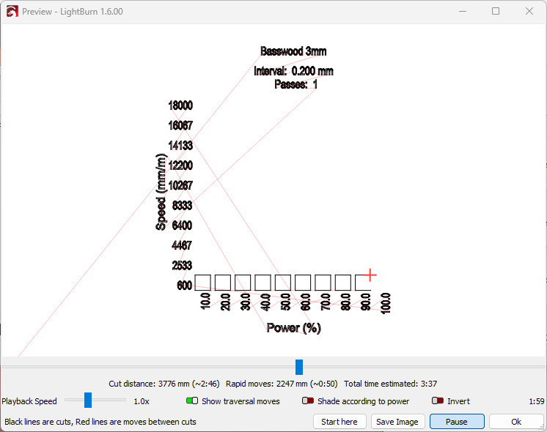Click the 10.0 power axis value
Screen dimensions: 547x432
click(x=205, y=301)
